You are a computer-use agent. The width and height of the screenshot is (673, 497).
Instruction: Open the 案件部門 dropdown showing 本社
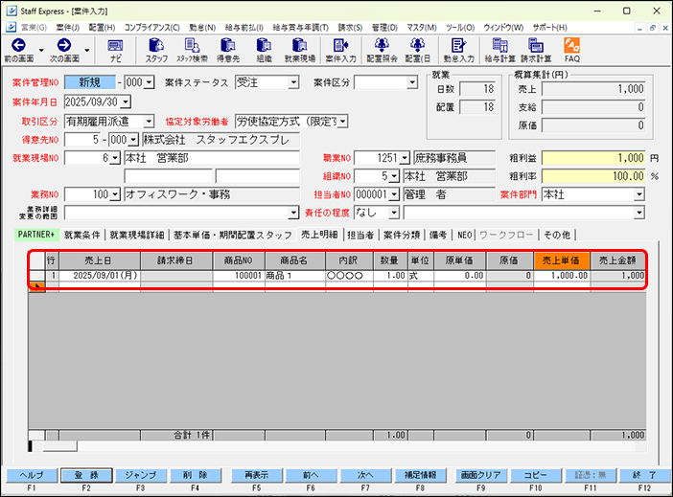(639, 194)
